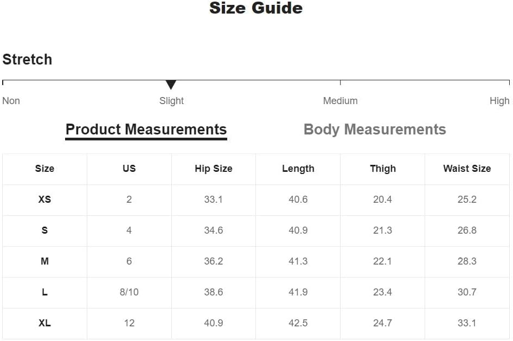Click the Slight stretch label
The height and width of the screenshot is (341, 513).
pyautogui.click(x=171, y=101)
